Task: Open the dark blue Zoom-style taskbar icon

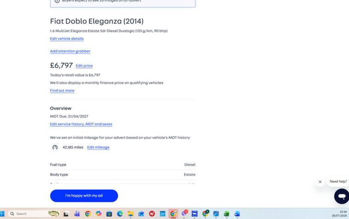Action: tap(195, 214)
